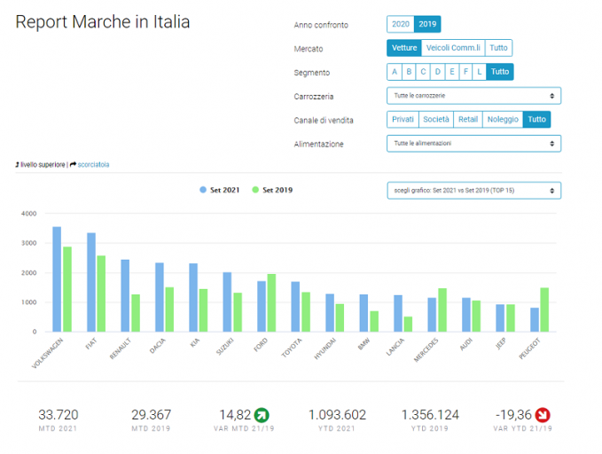Filter sales channel by Noleggio
This screenshot has height=454, width=602.
[503, 120]
